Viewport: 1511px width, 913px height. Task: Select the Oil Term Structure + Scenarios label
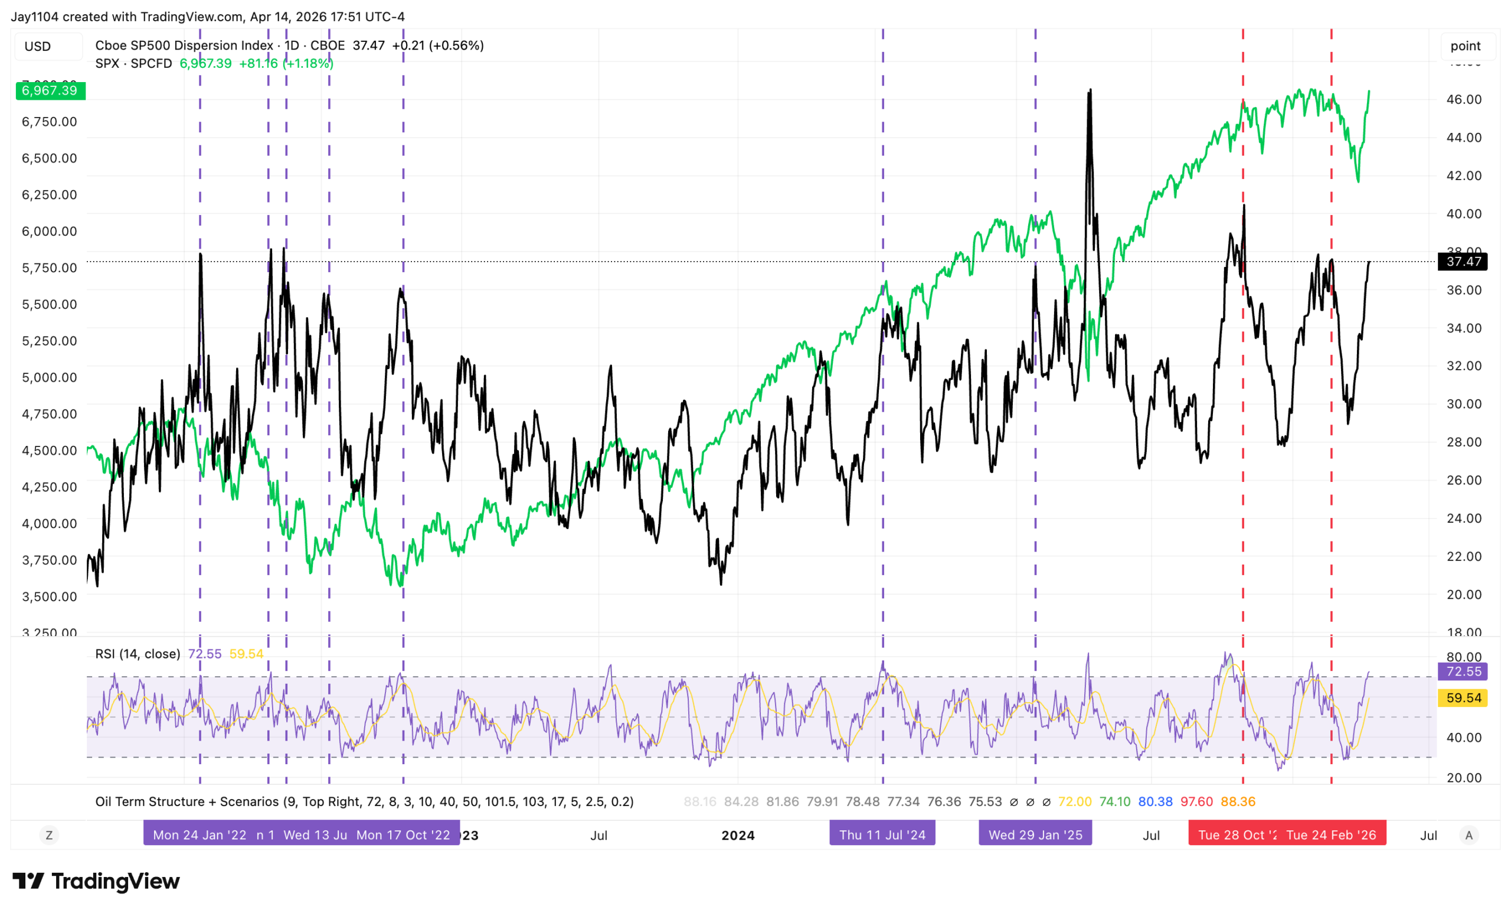[x=187, y=801]
